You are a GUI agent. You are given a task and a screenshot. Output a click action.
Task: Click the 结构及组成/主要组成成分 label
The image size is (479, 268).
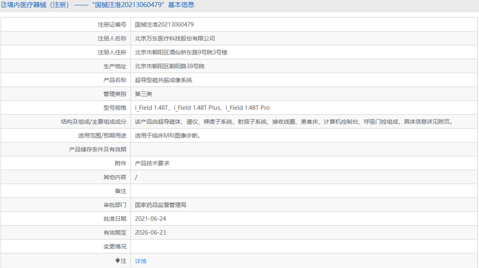[x=94, y=122]
